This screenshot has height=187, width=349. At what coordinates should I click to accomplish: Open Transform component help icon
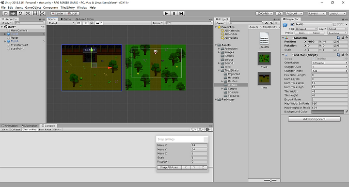coord(338,38)
